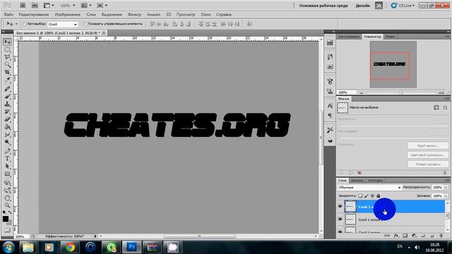Switch to the Channels tab
This screenshot has height=254, width=452.
[x=357, y=181]
